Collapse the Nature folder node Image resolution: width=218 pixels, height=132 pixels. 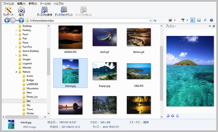[16, 72]
